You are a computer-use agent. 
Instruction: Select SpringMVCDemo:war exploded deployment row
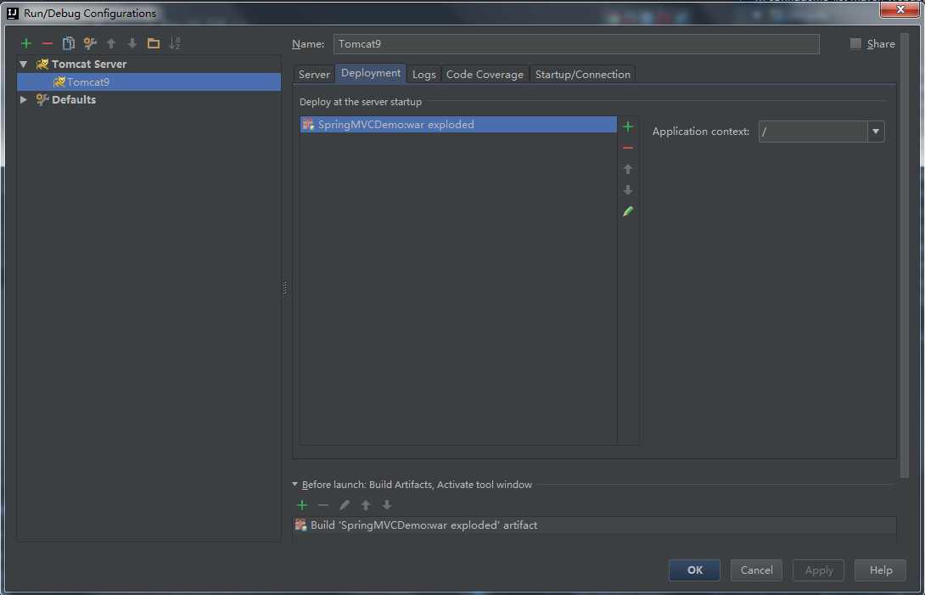coord(458,125)
